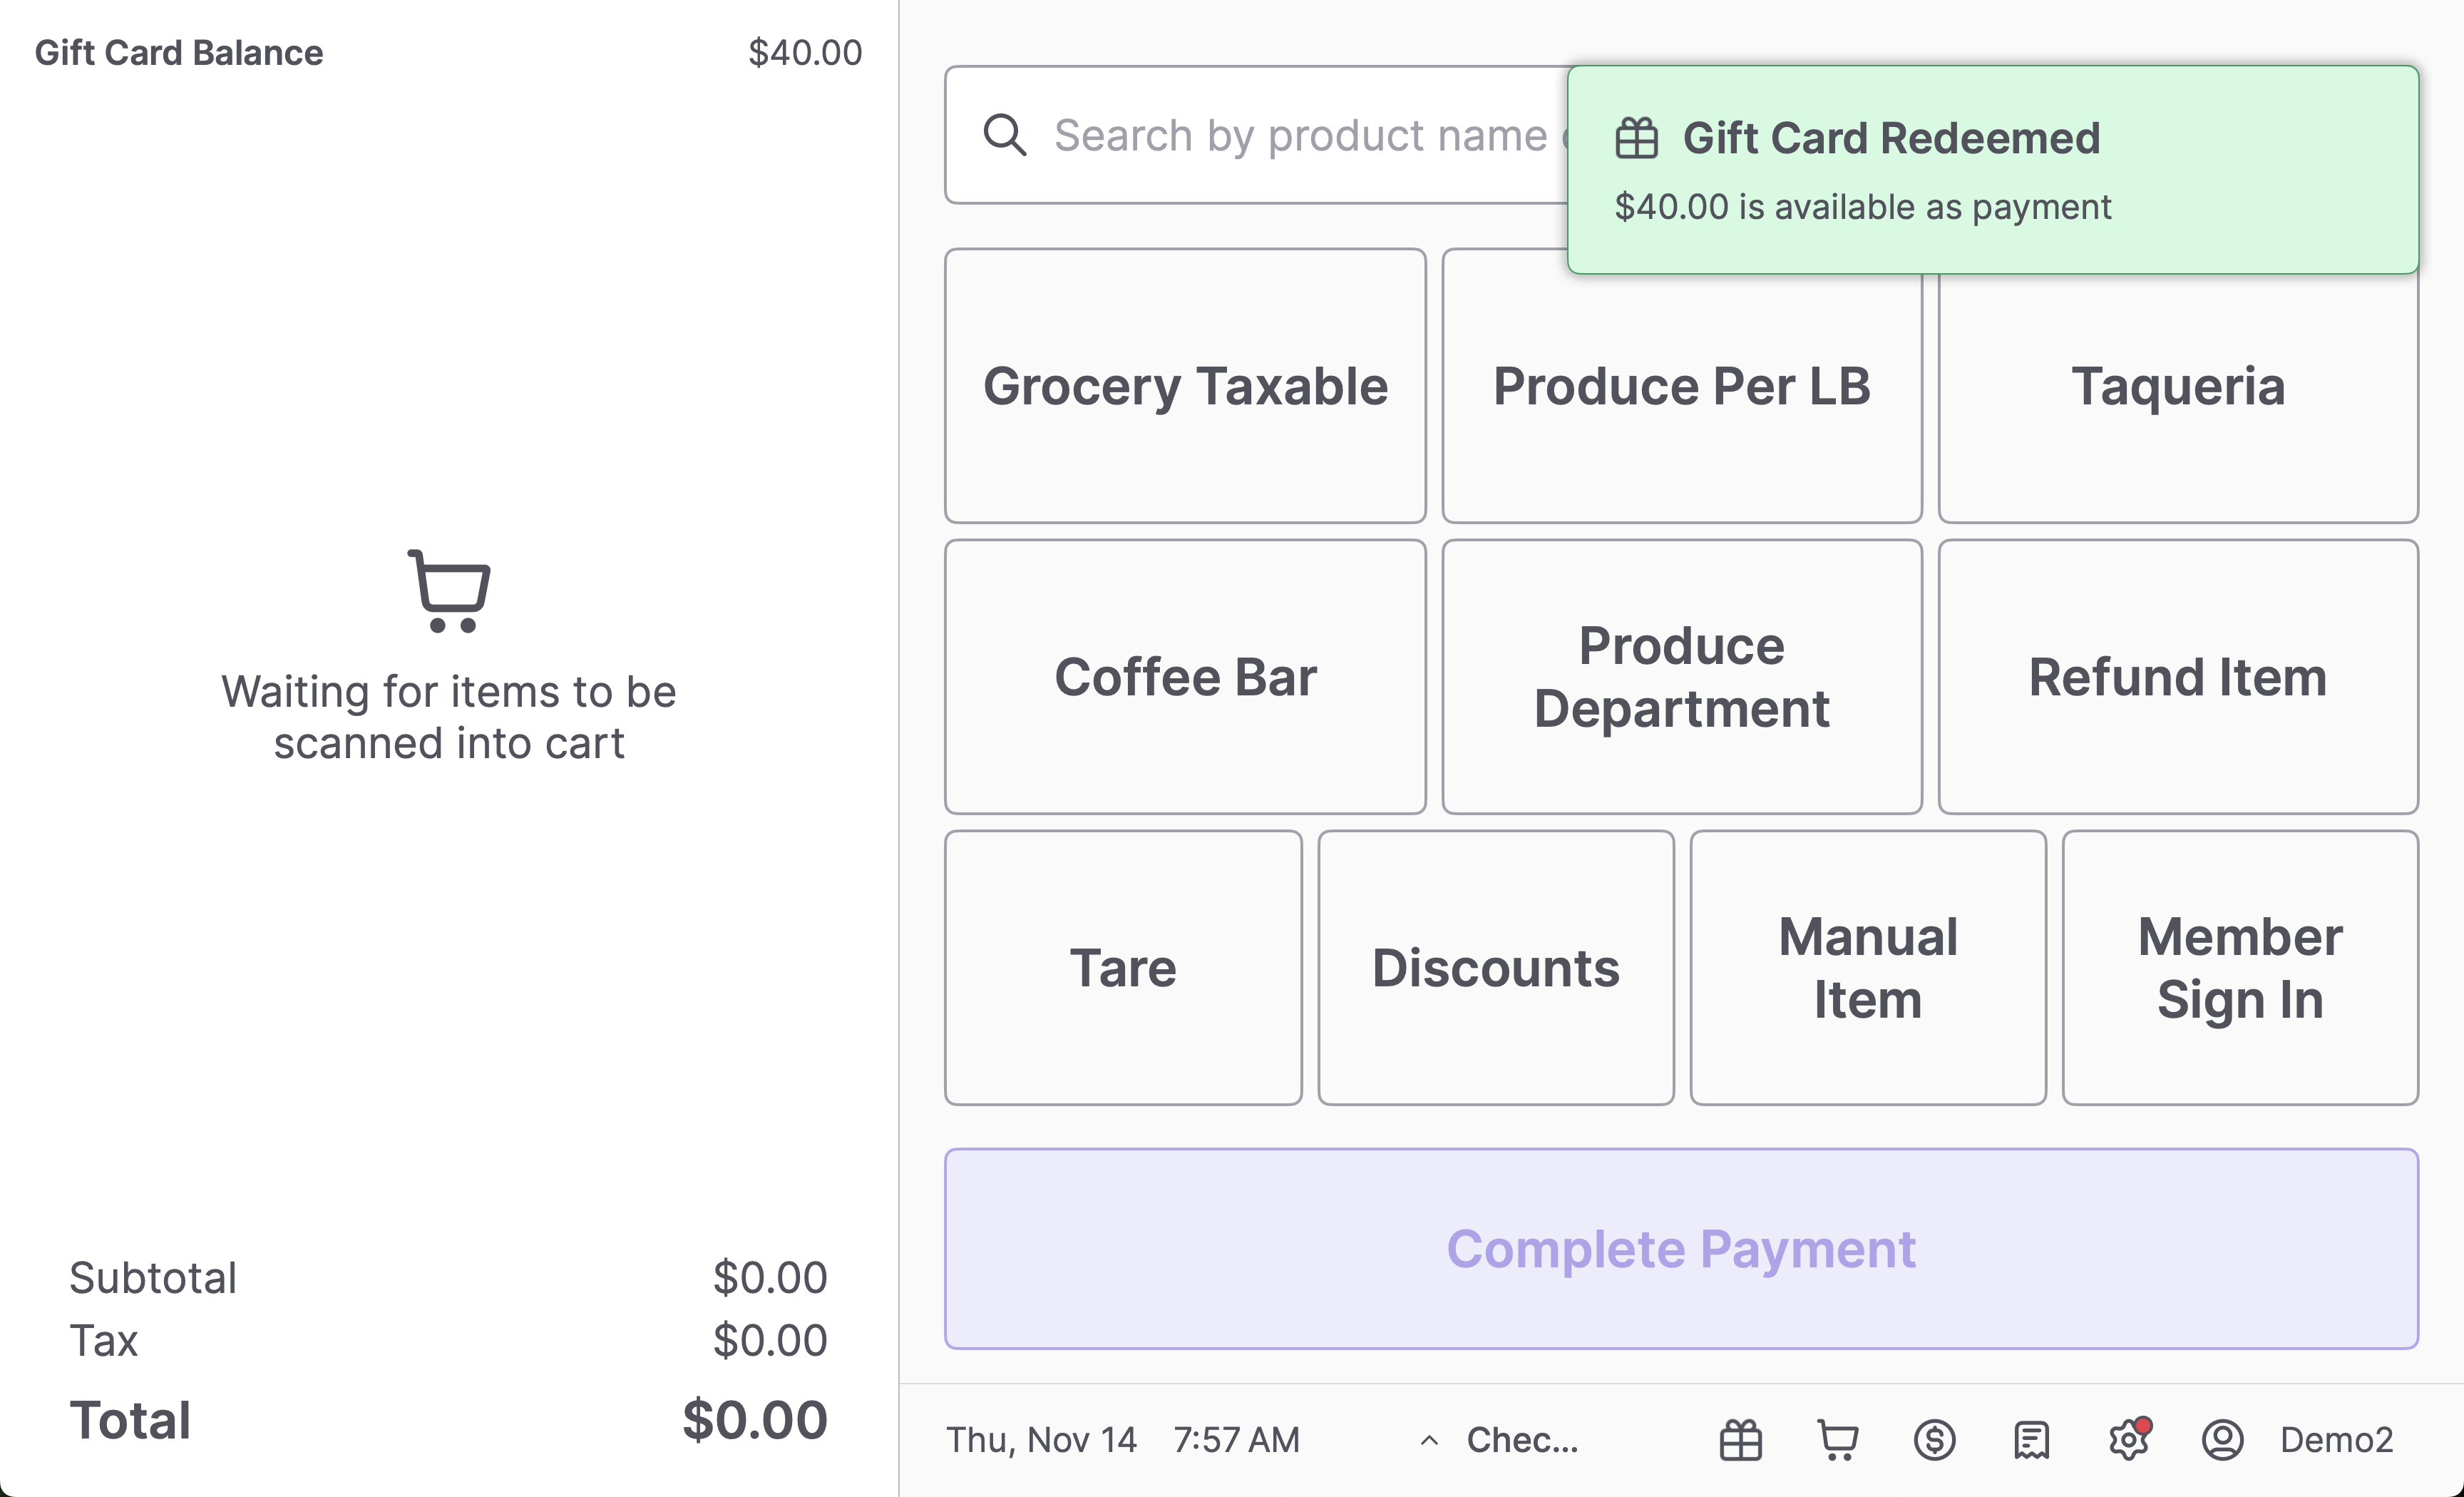Click the Gift Card Balance label

179,52
